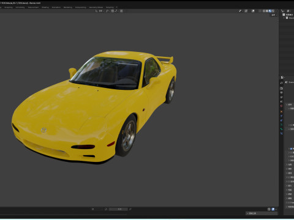Screen dimensions: 294x220
Task: Add a new workspace with plus button
Action: 117,7
